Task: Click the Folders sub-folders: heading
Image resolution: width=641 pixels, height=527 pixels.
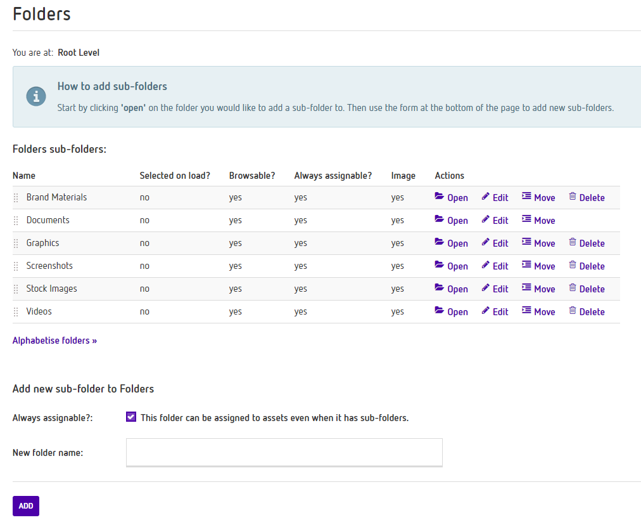Action: tap(60, 149)
